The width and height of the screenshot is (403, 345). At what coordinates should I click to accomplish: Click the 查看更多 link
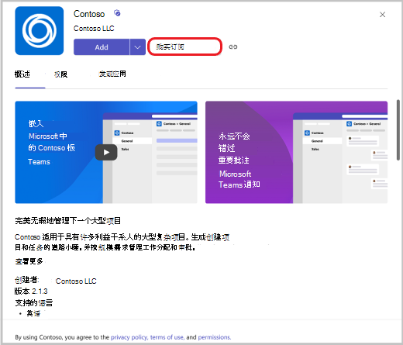29,261
